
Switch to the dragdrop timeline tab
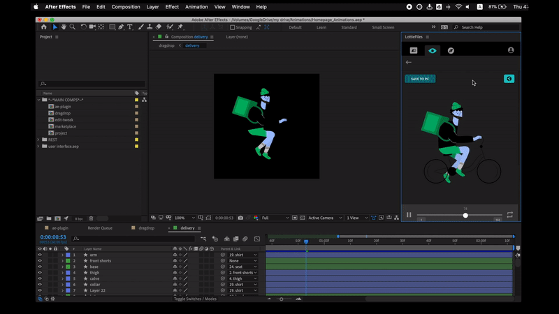[x=146, y=227]
